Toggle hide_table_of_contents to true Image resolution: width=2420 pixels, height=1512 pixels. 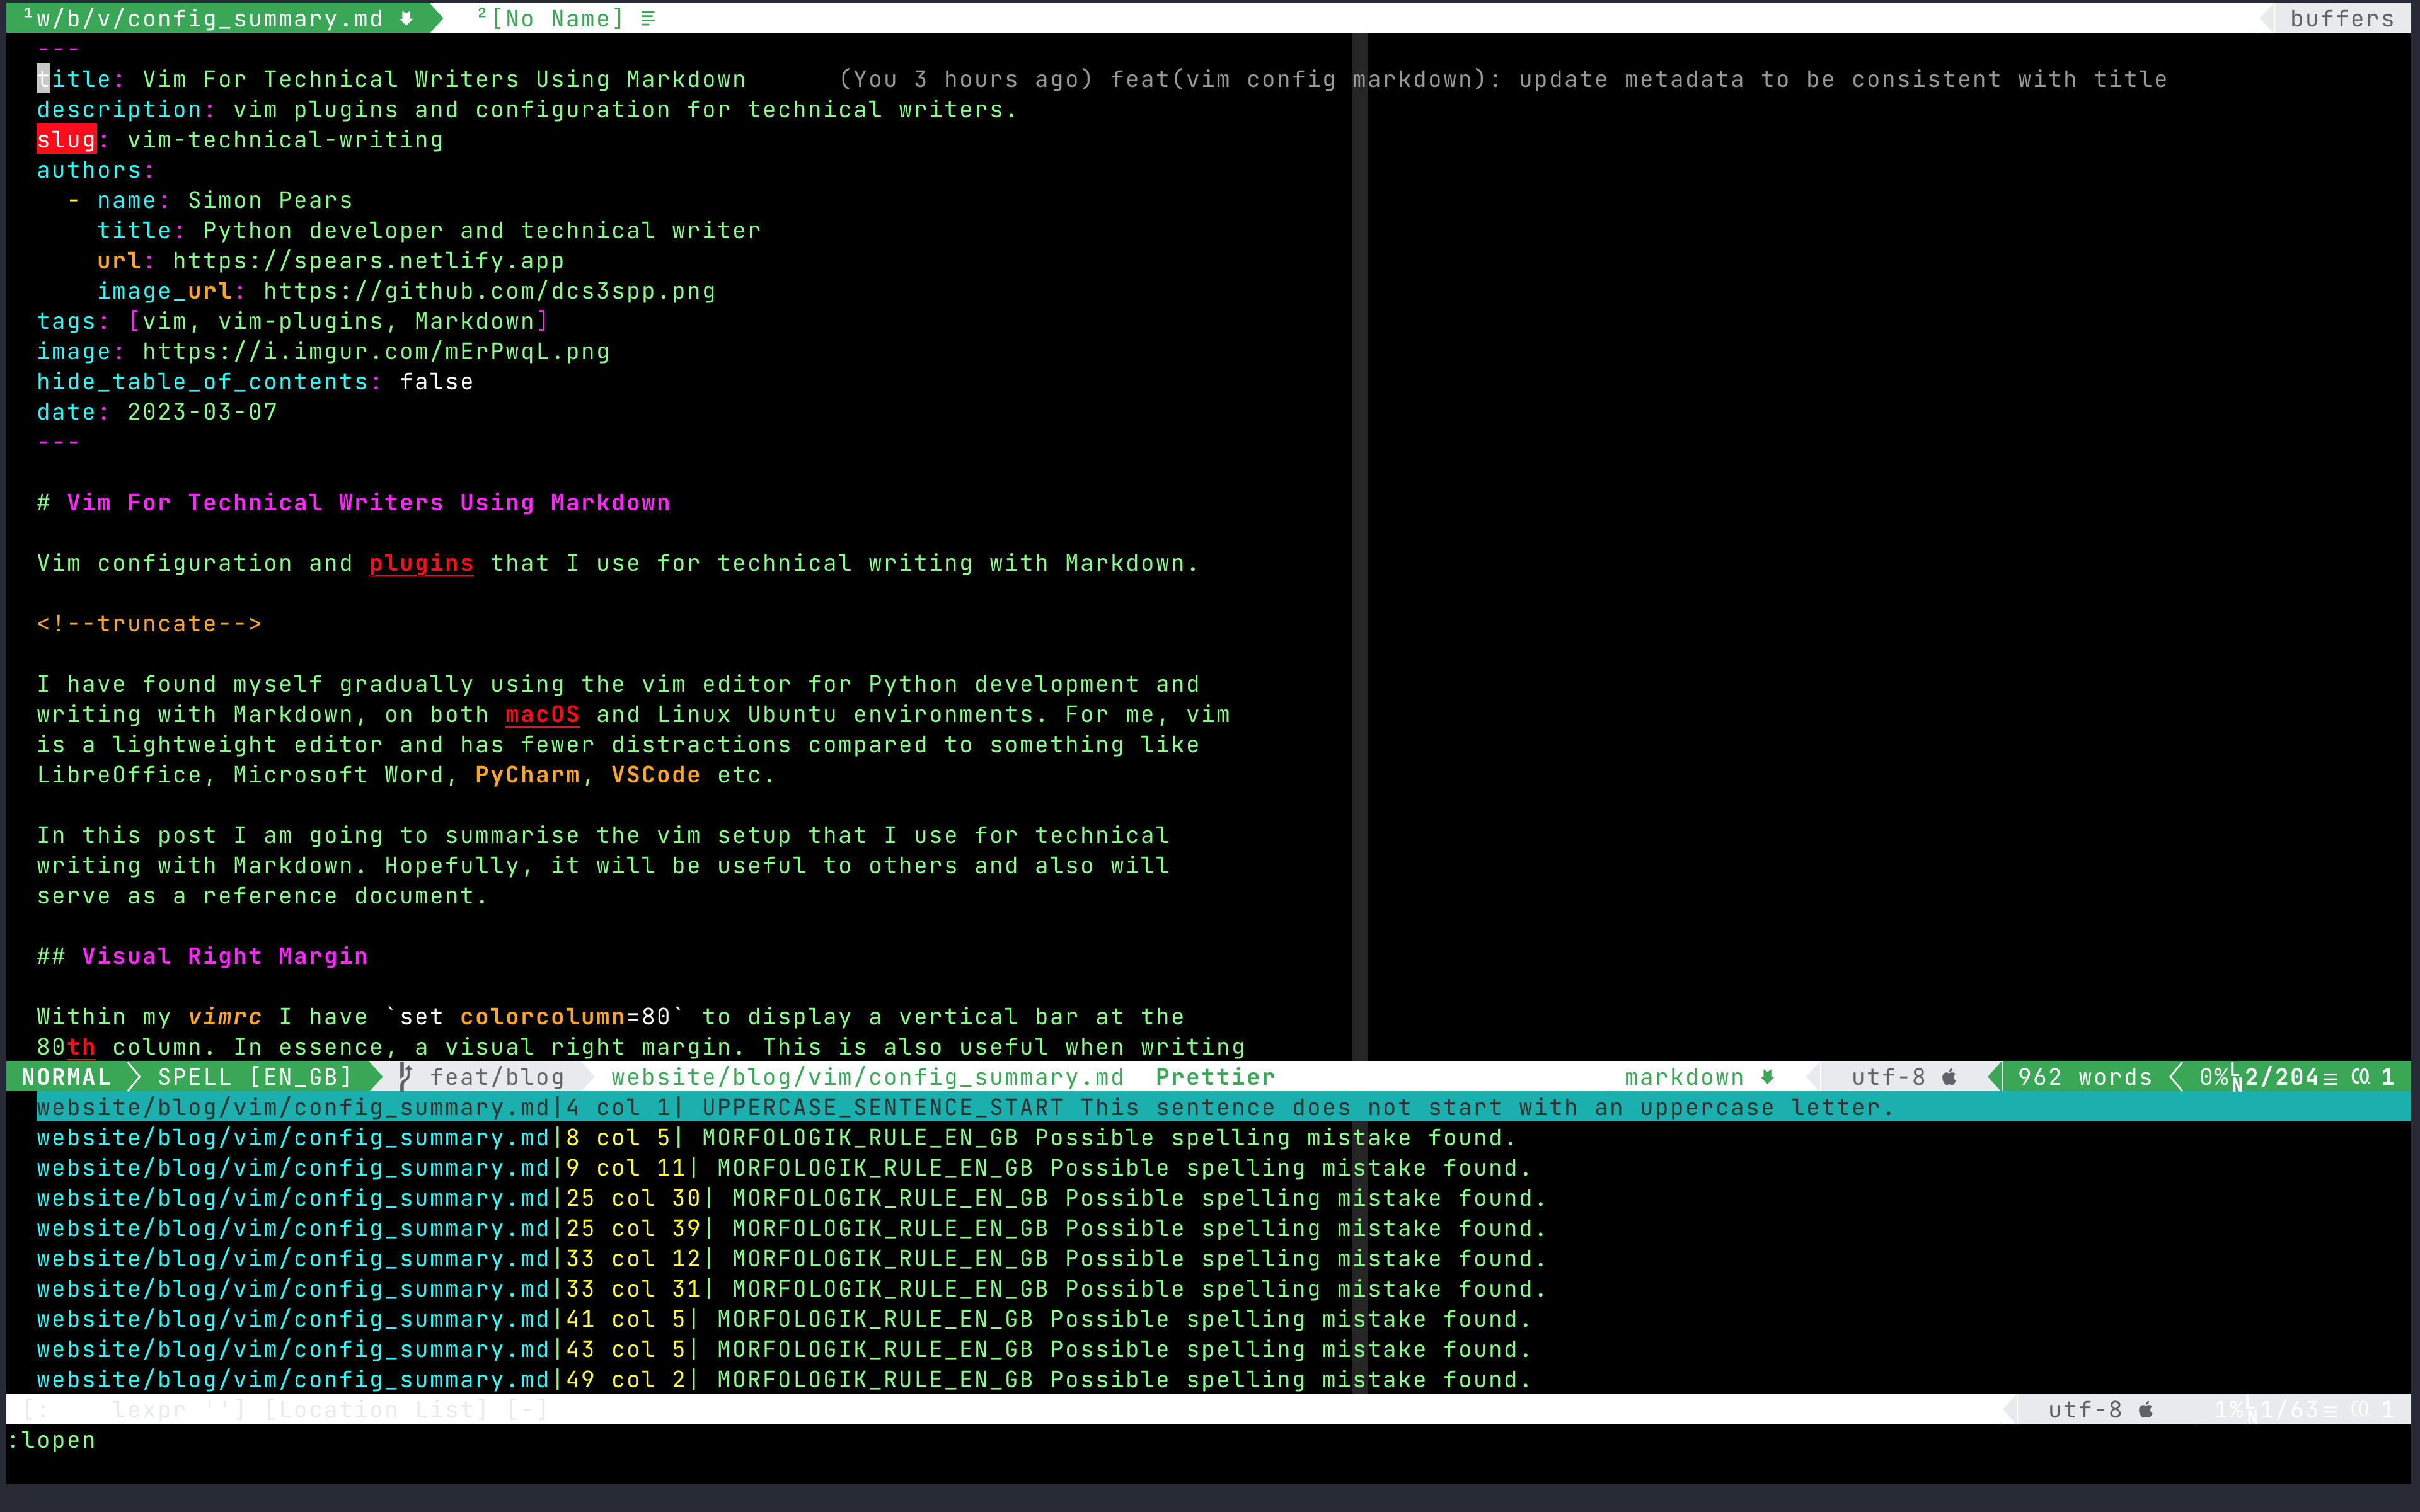coord(436,381)
